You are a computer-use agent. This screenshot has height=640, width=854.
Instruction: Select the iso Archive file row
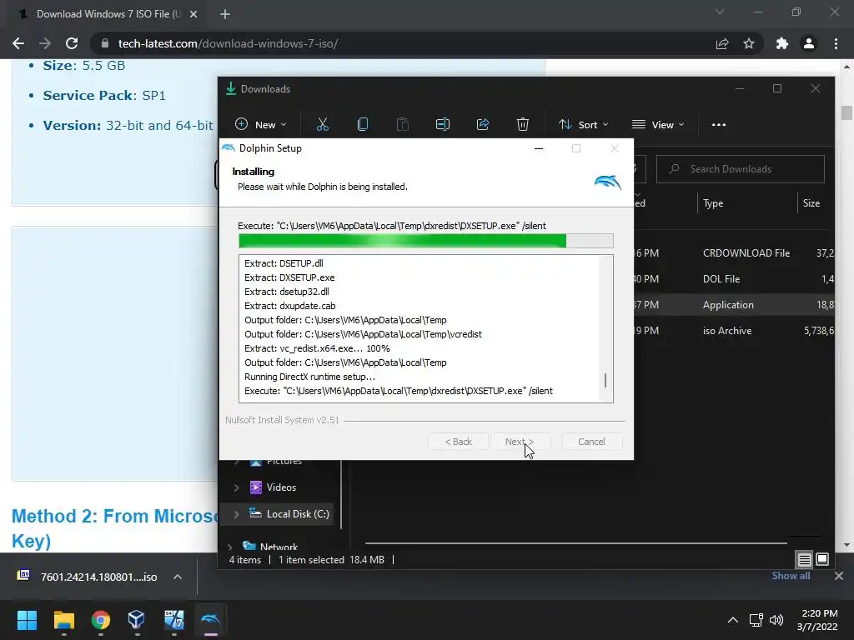click(x=734, y=330)
